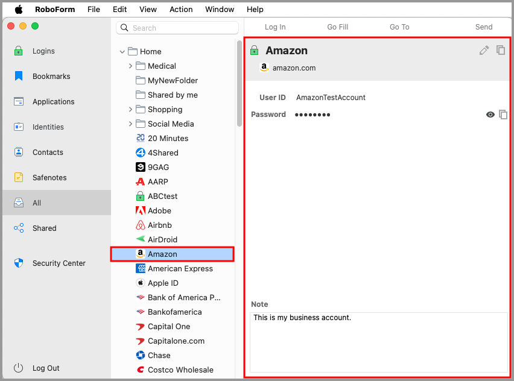The width and height of the screenshot is (514, 381).
Task: Click the green lock icon beside Amazon title
Action: pos(255,50)
